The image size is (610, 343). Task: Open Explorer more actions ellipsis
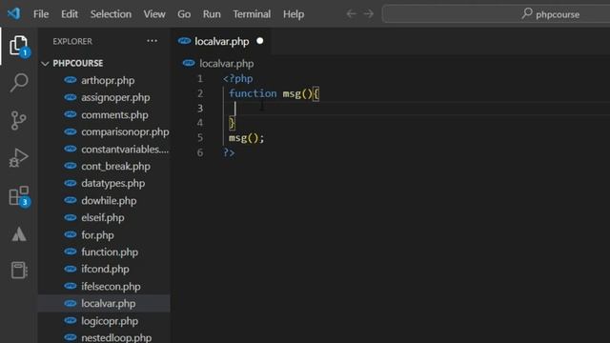(x=152, y=41)
